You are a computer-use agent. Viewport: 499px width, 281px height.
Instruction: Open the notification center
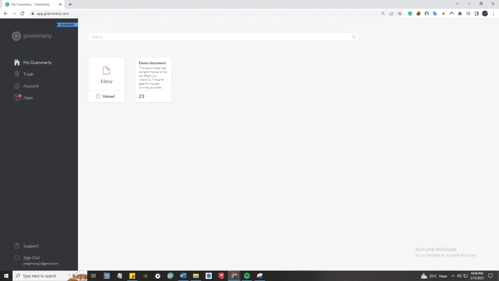(490, 276)
